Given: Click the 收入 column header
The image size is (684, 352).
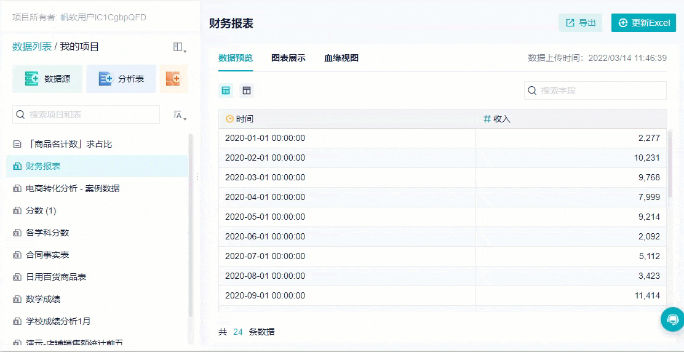Looking at the screenshot, I should click(x=571, y=119).
